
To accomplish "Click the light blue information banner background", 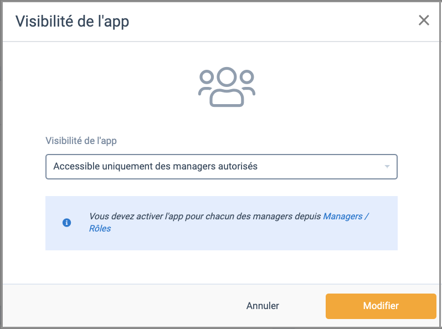I will [x=222, y=242].
